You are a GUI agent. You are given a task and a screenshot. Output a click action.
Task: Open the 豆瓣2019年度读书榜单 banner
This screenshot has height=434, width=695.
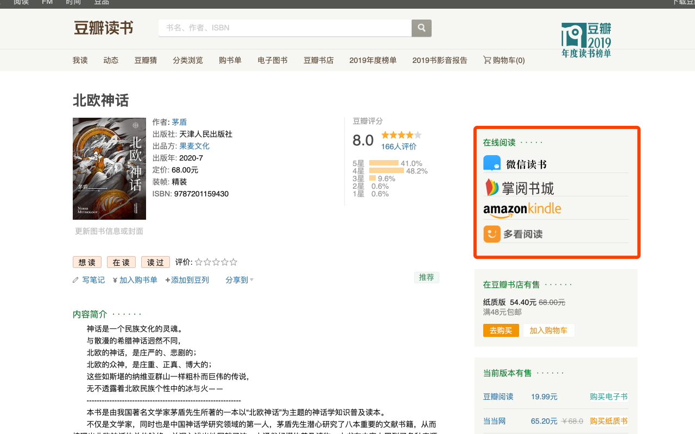pos(586,40)
